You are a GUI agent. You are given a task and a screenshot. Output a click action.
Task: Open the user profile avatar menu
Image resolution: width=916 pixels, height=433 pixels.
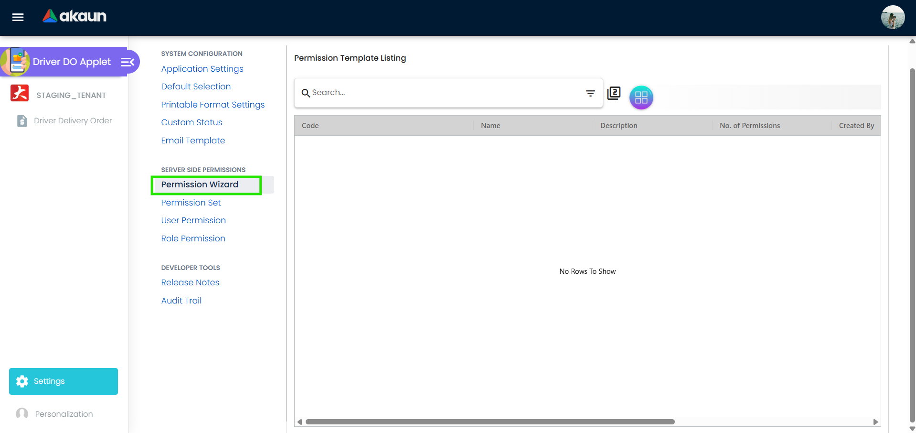pyautogui.click(x=892, y=17)
